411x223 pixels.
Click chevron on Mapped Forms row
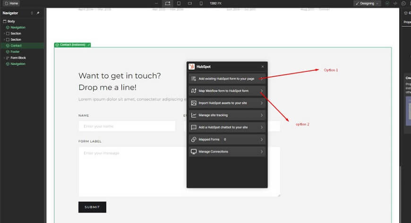tap(262, 139)
